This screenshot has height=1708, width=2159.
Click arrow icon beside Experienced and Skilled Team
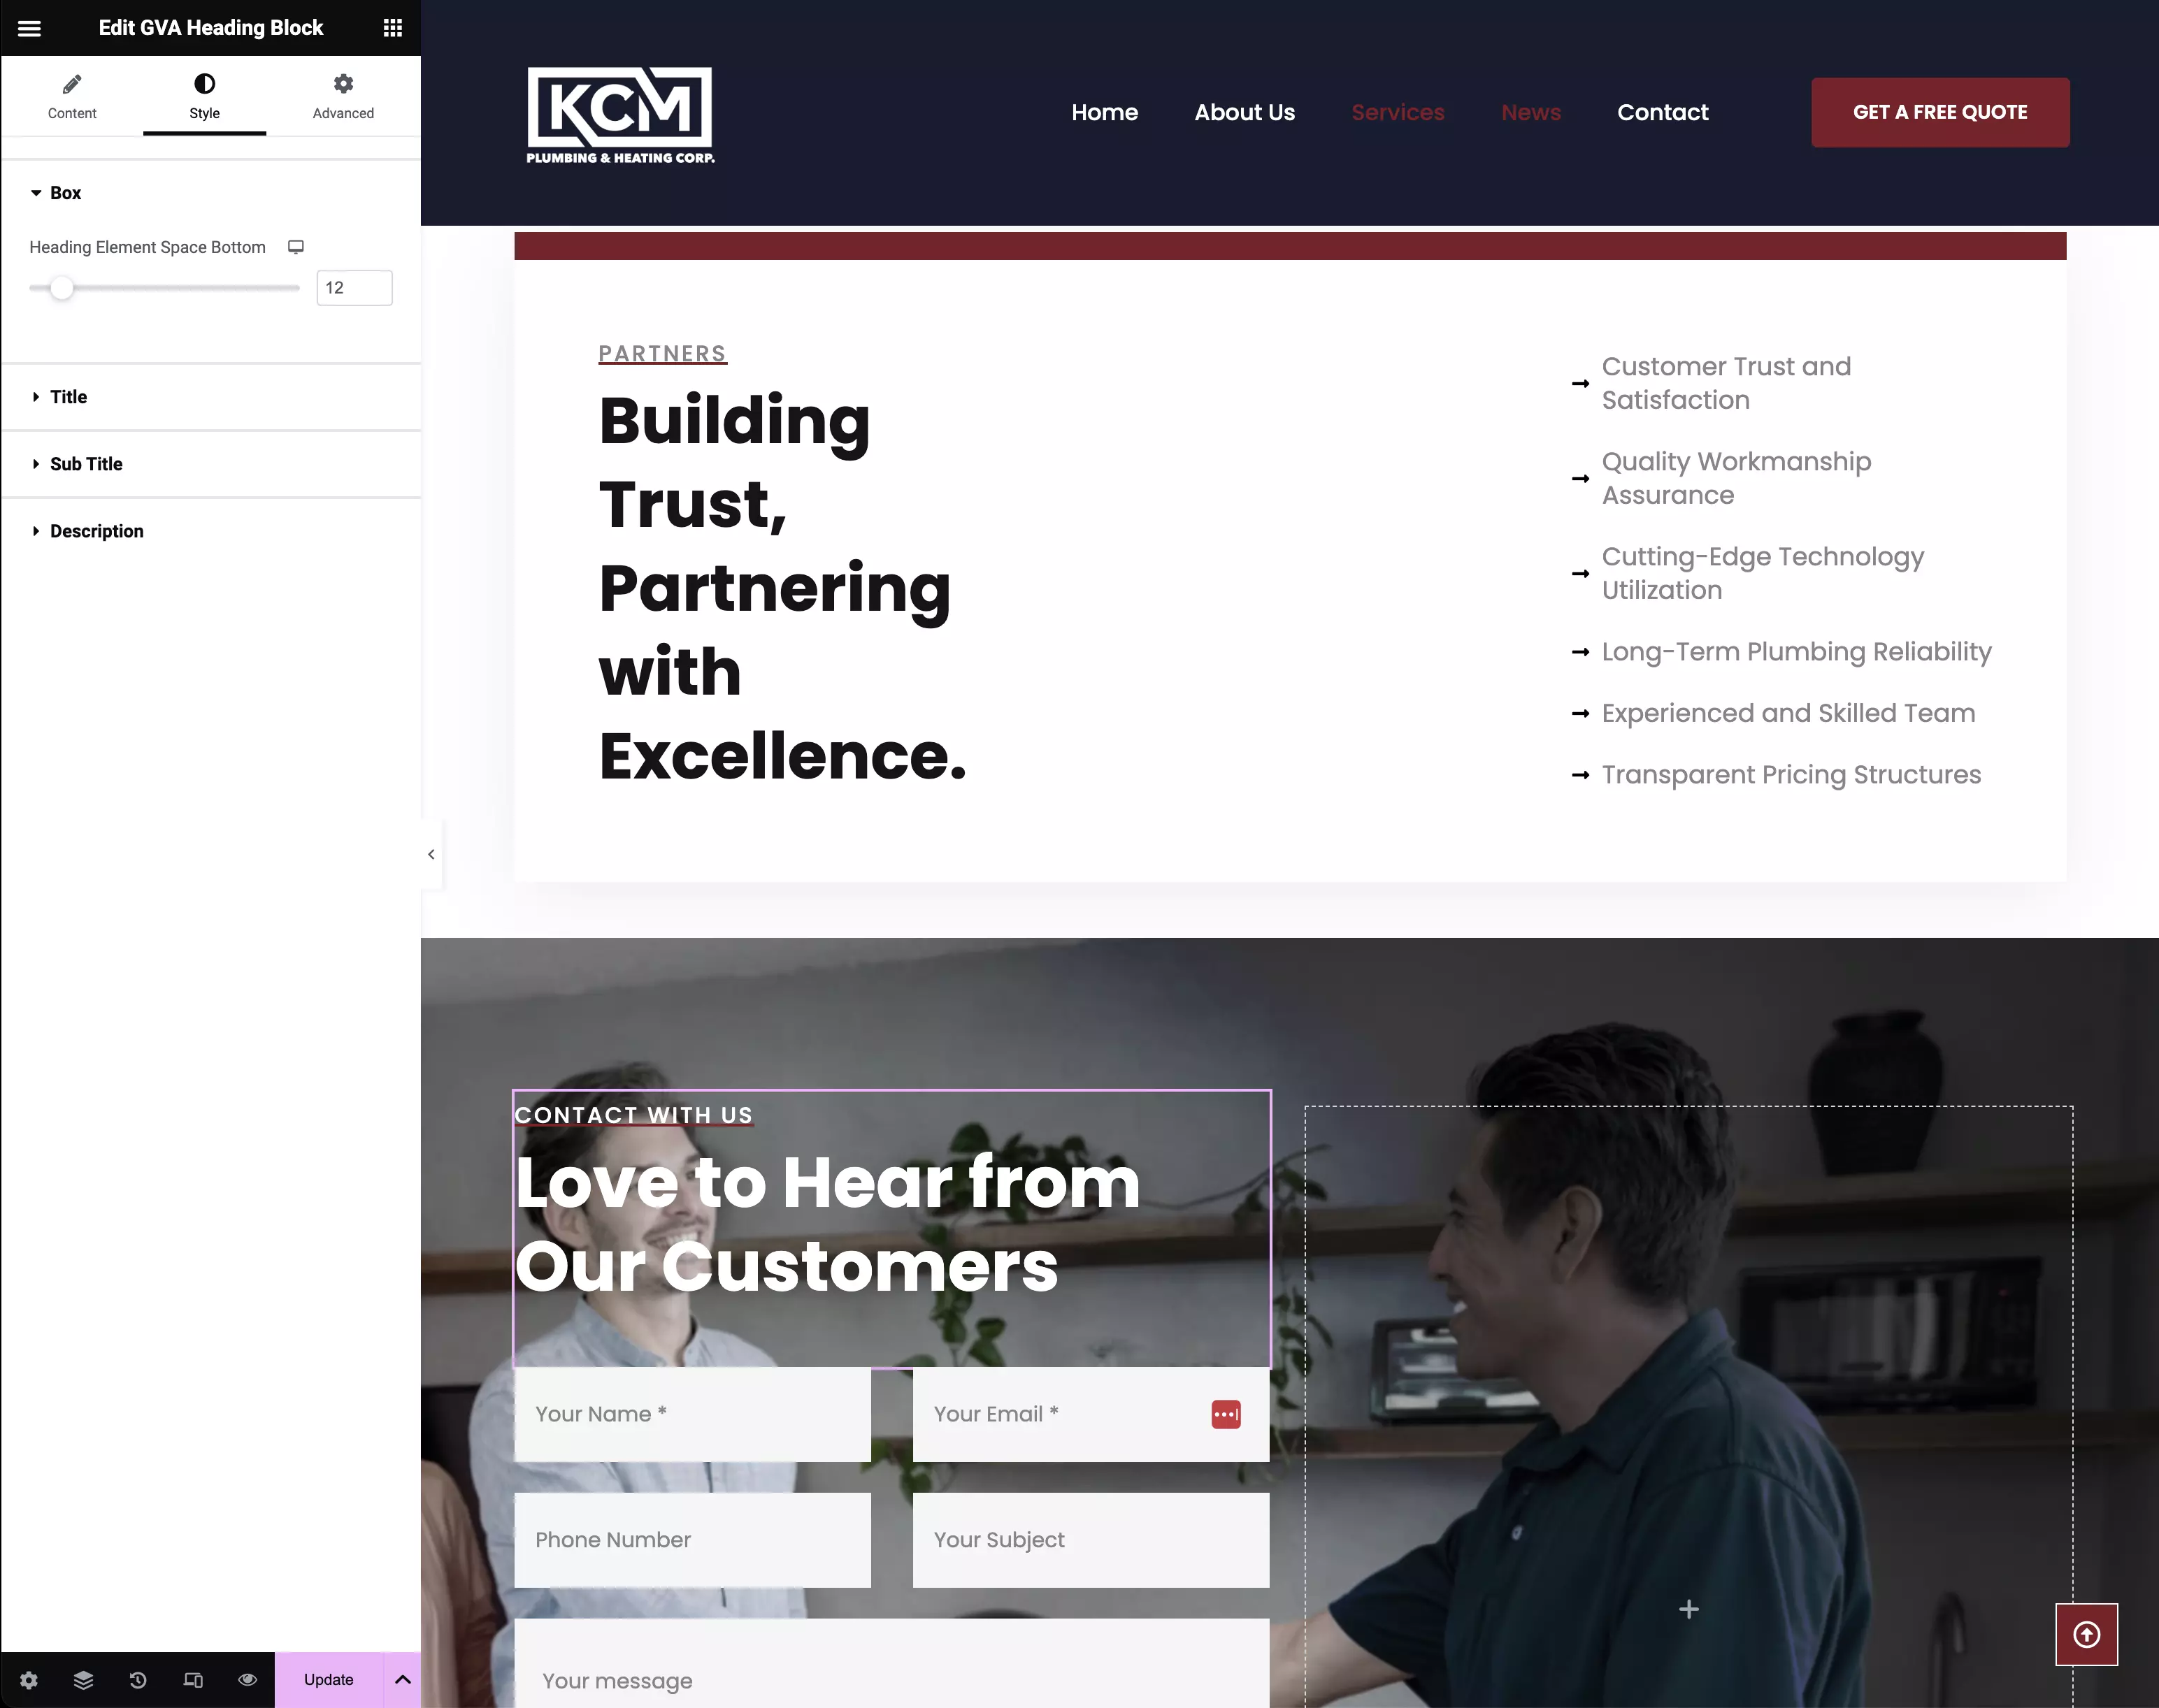click(x=1581, y=714)
